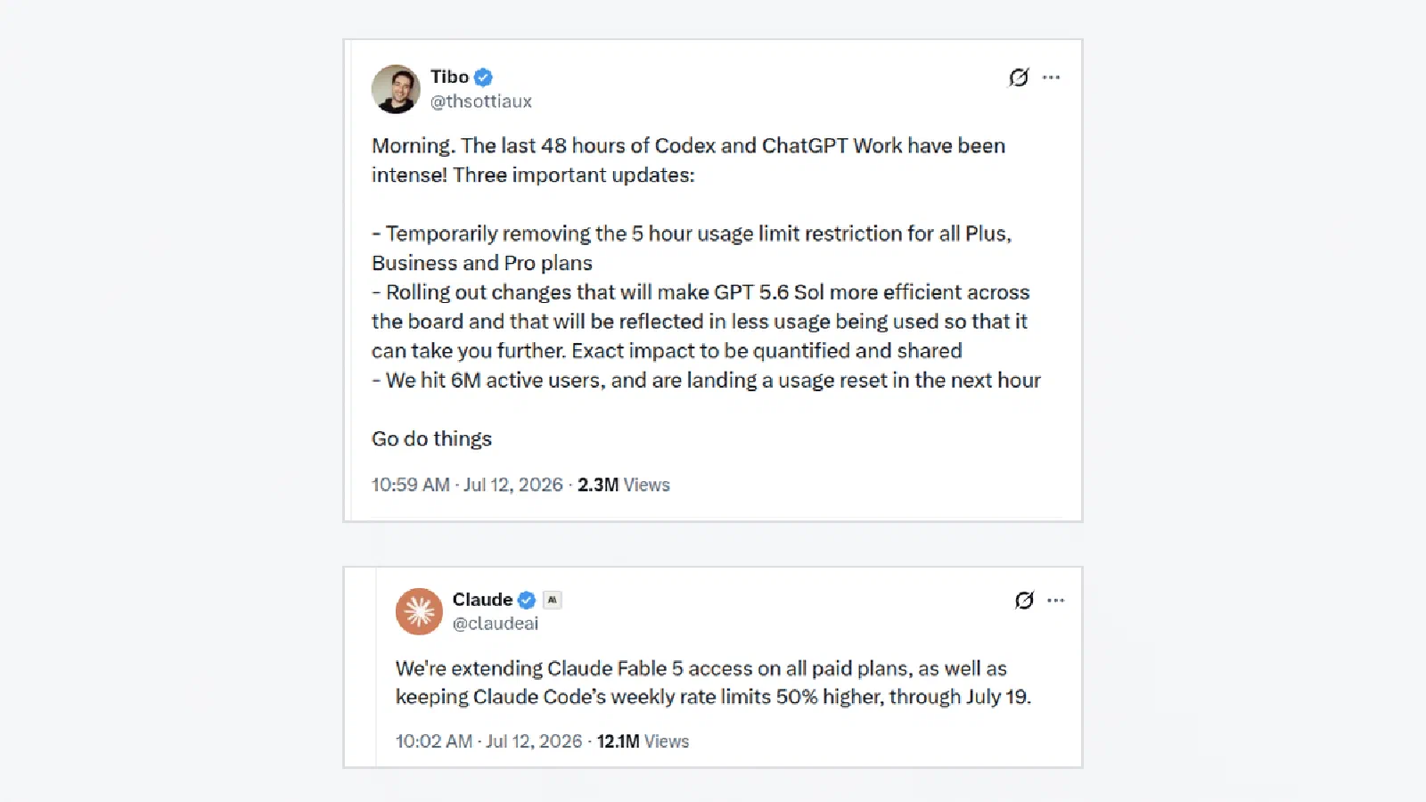Click the Claude Fable 5 post text
This screenshot has width=1426, height=802.
tap(713, 683)
